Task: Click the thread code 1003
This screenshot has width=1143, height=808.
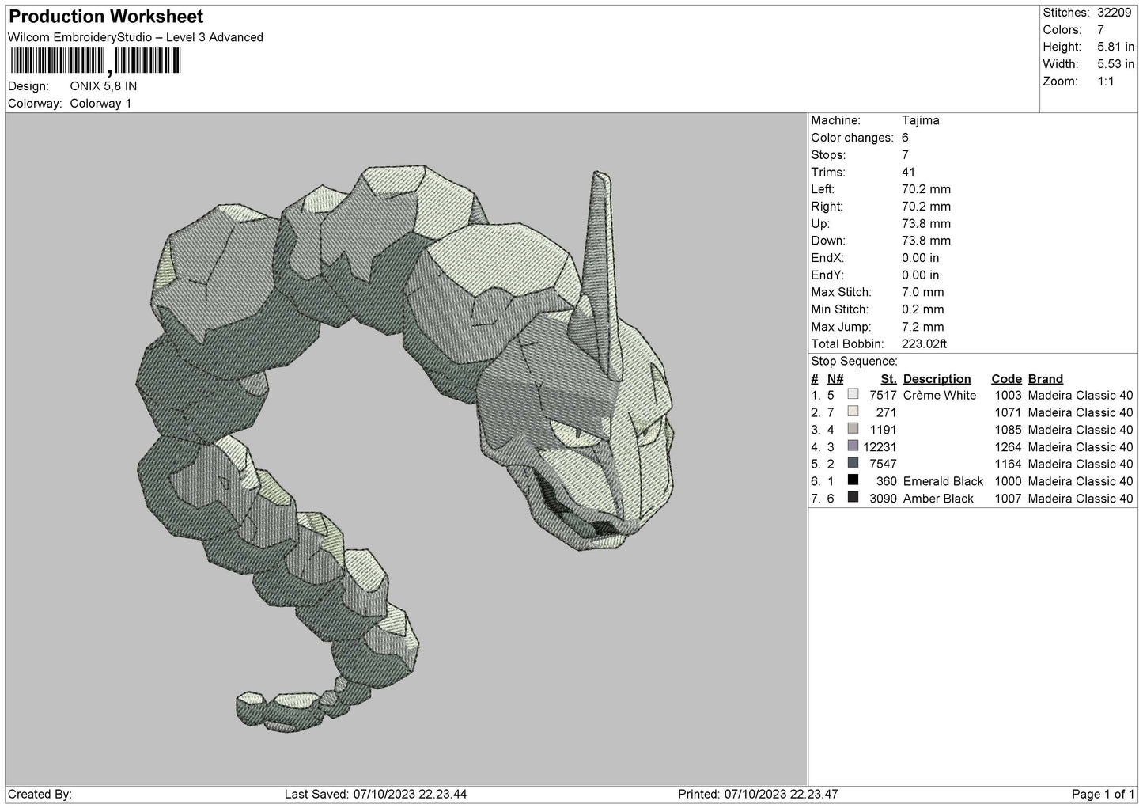Action: pos(1009,396)
